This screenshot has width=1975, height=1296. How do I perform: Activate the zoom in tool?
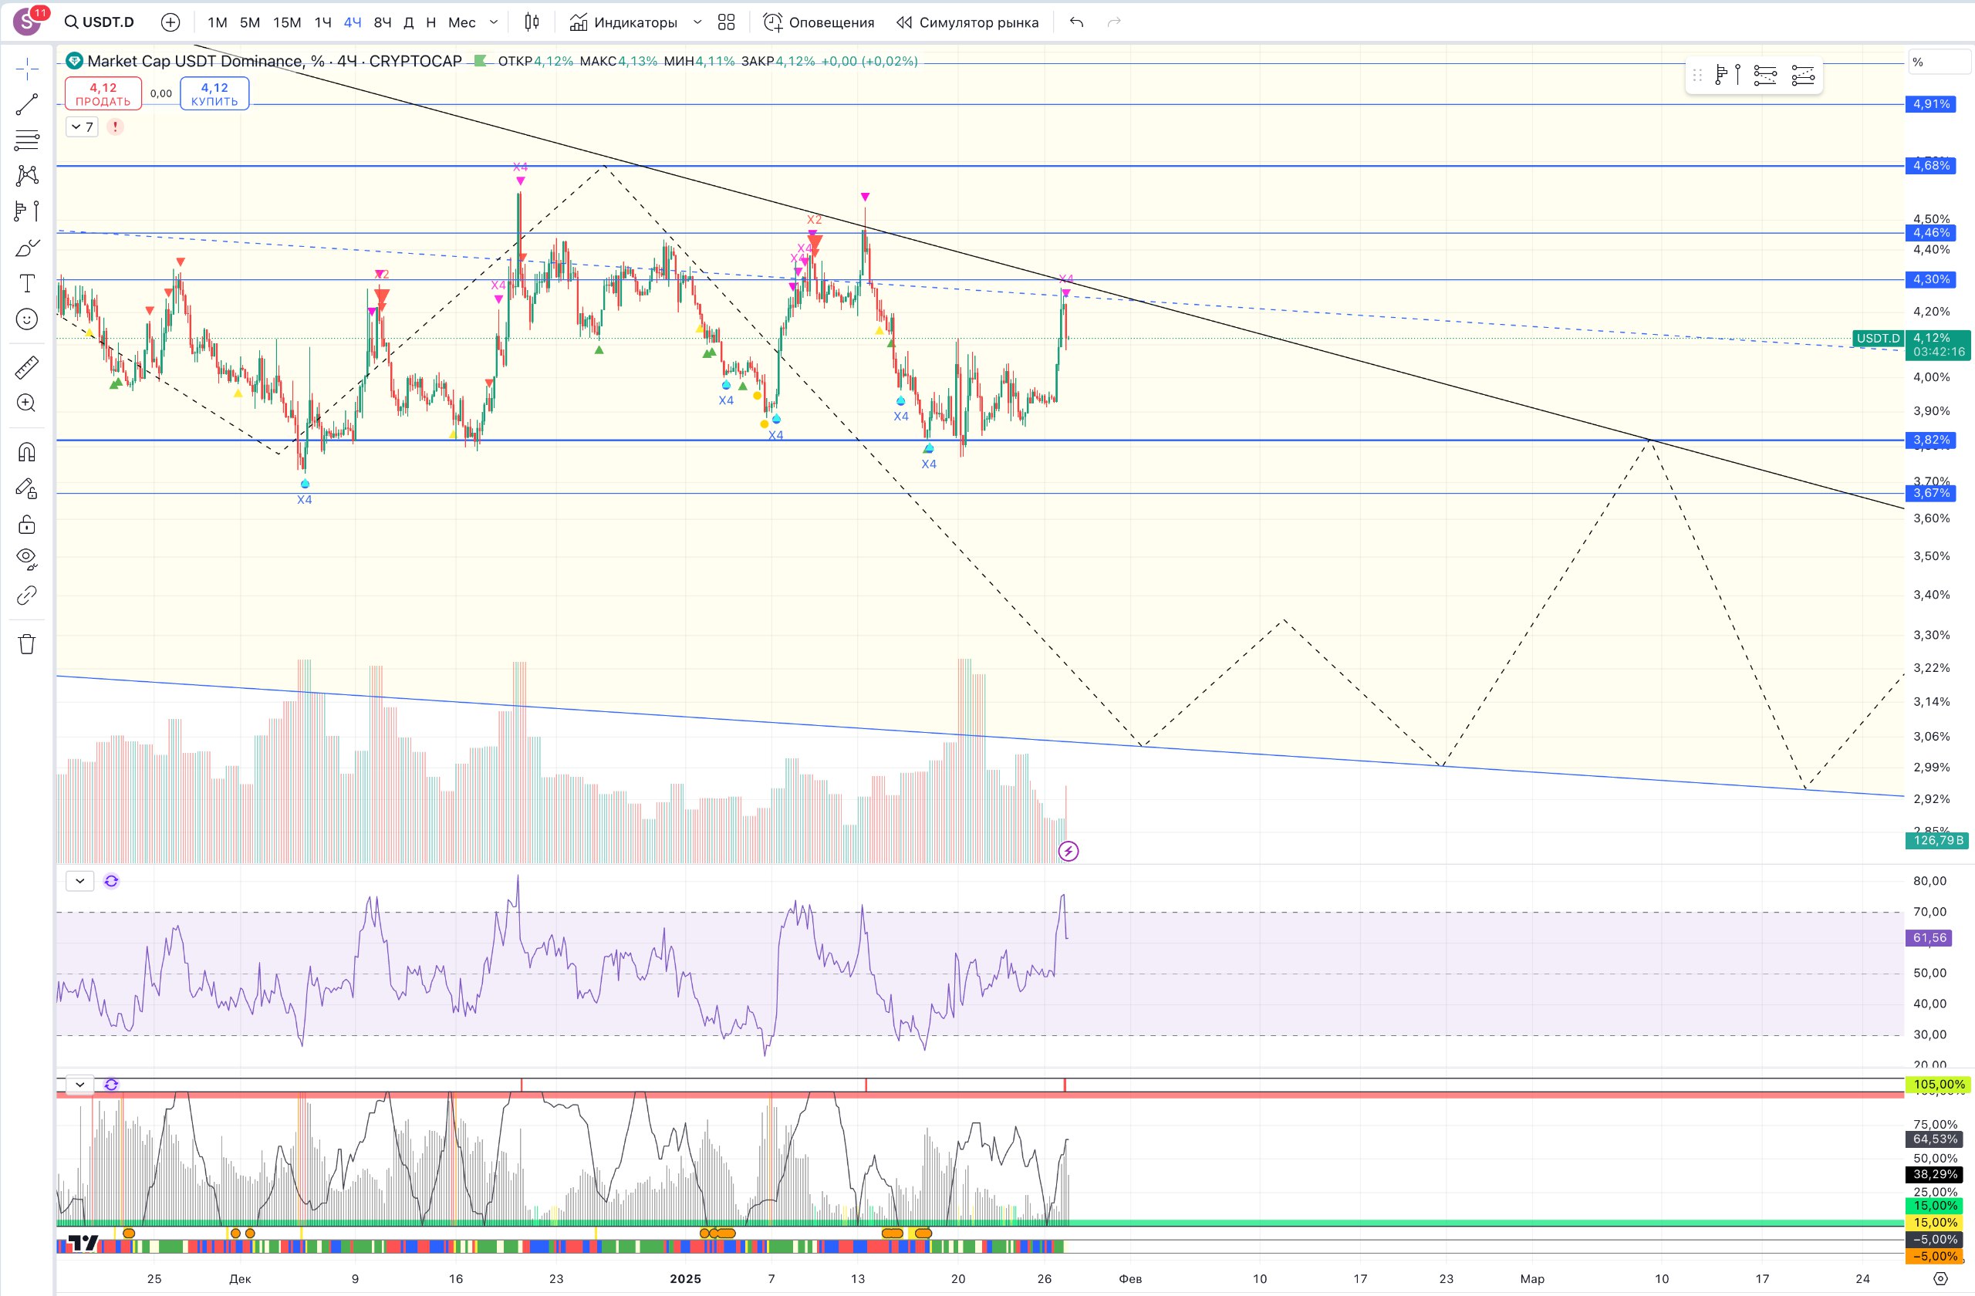[x=26, y=403]
